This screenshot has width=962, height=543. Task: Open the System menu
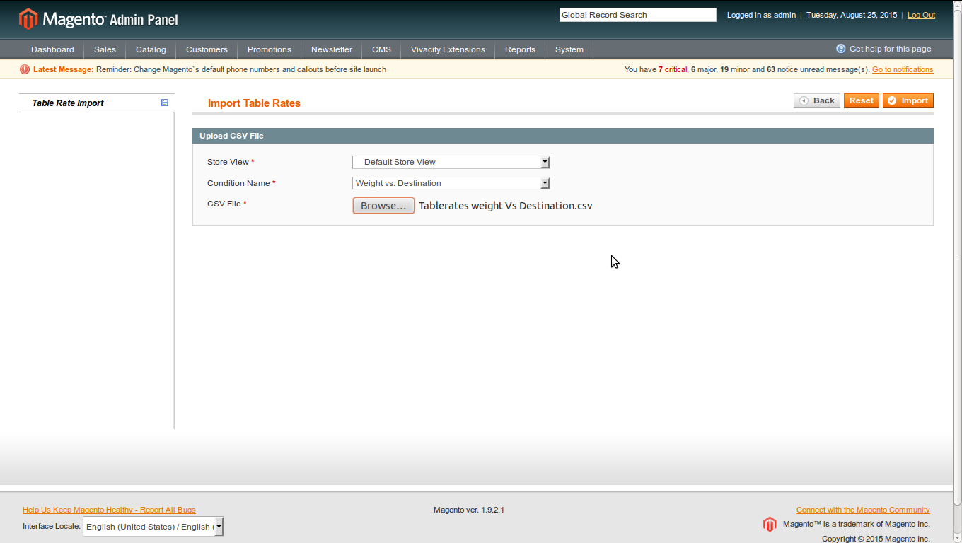coord(569,49)
